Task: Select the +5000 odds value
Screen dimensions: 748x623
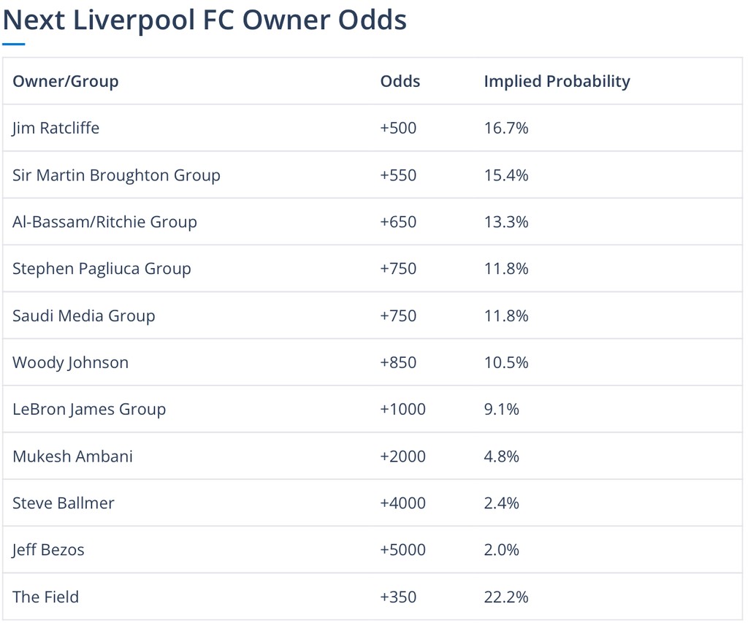Action: (402, 550)
